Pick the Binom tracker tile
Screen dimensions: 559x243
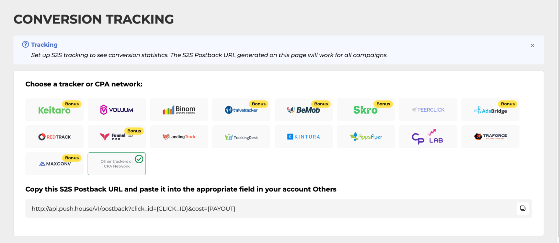179,110
